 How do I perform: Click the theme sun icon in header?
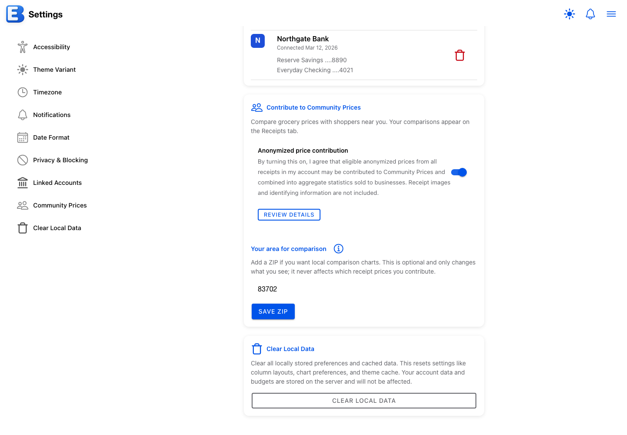(570, 14)
